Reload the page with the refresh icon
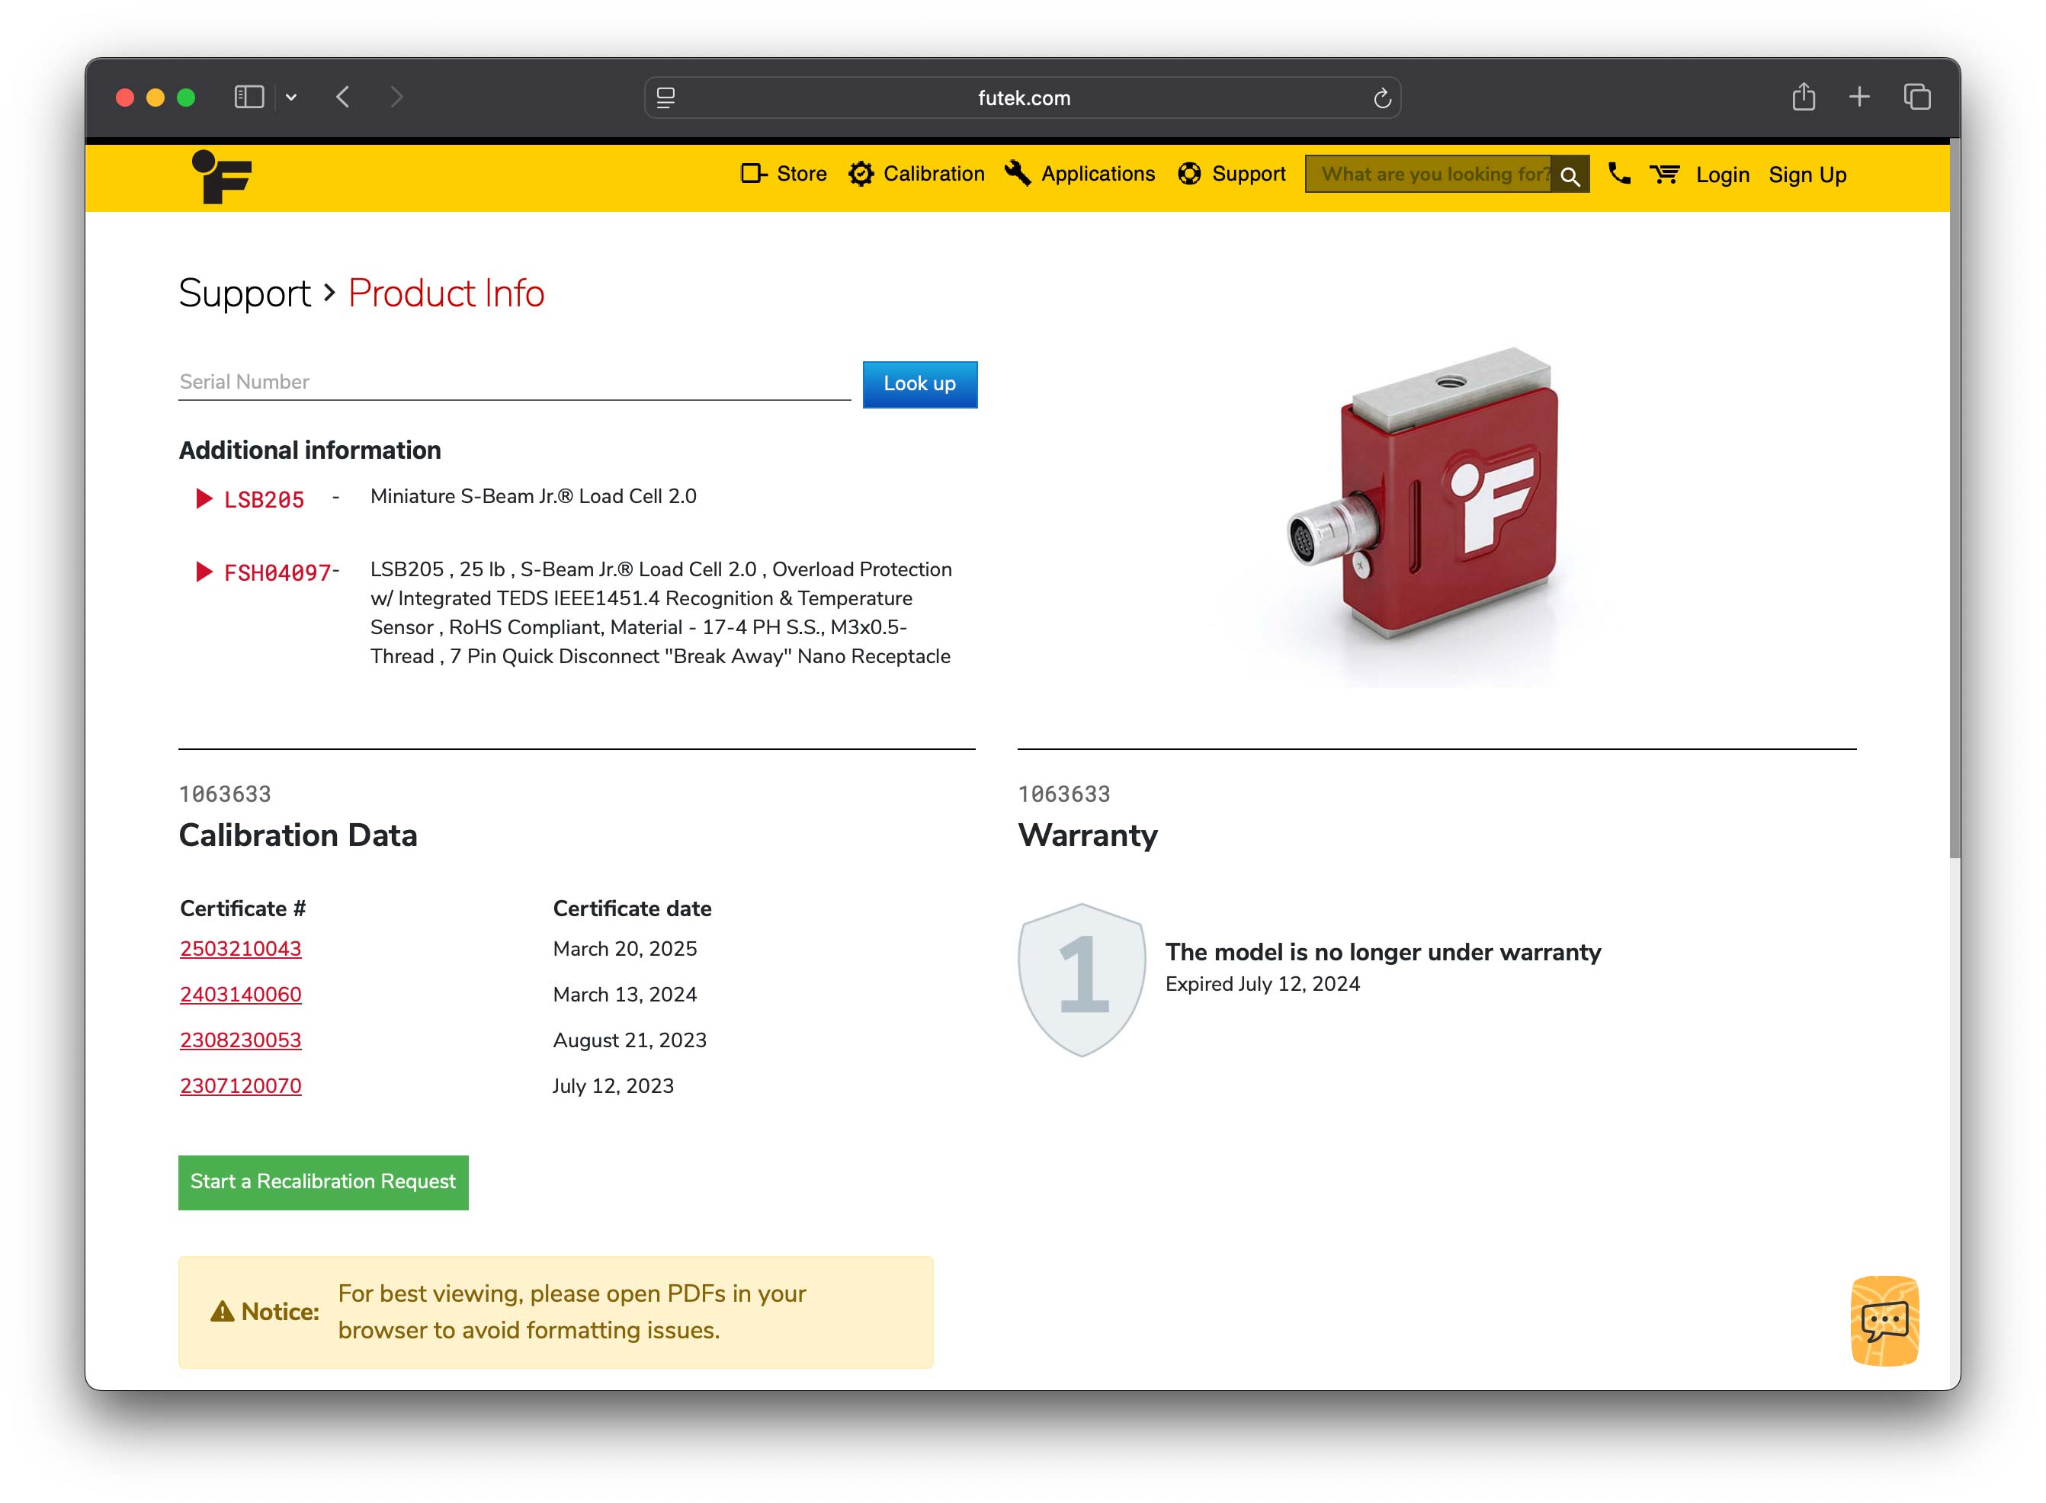The width and height of the screenshot is (2046, 1503). tap(1382, 98)
